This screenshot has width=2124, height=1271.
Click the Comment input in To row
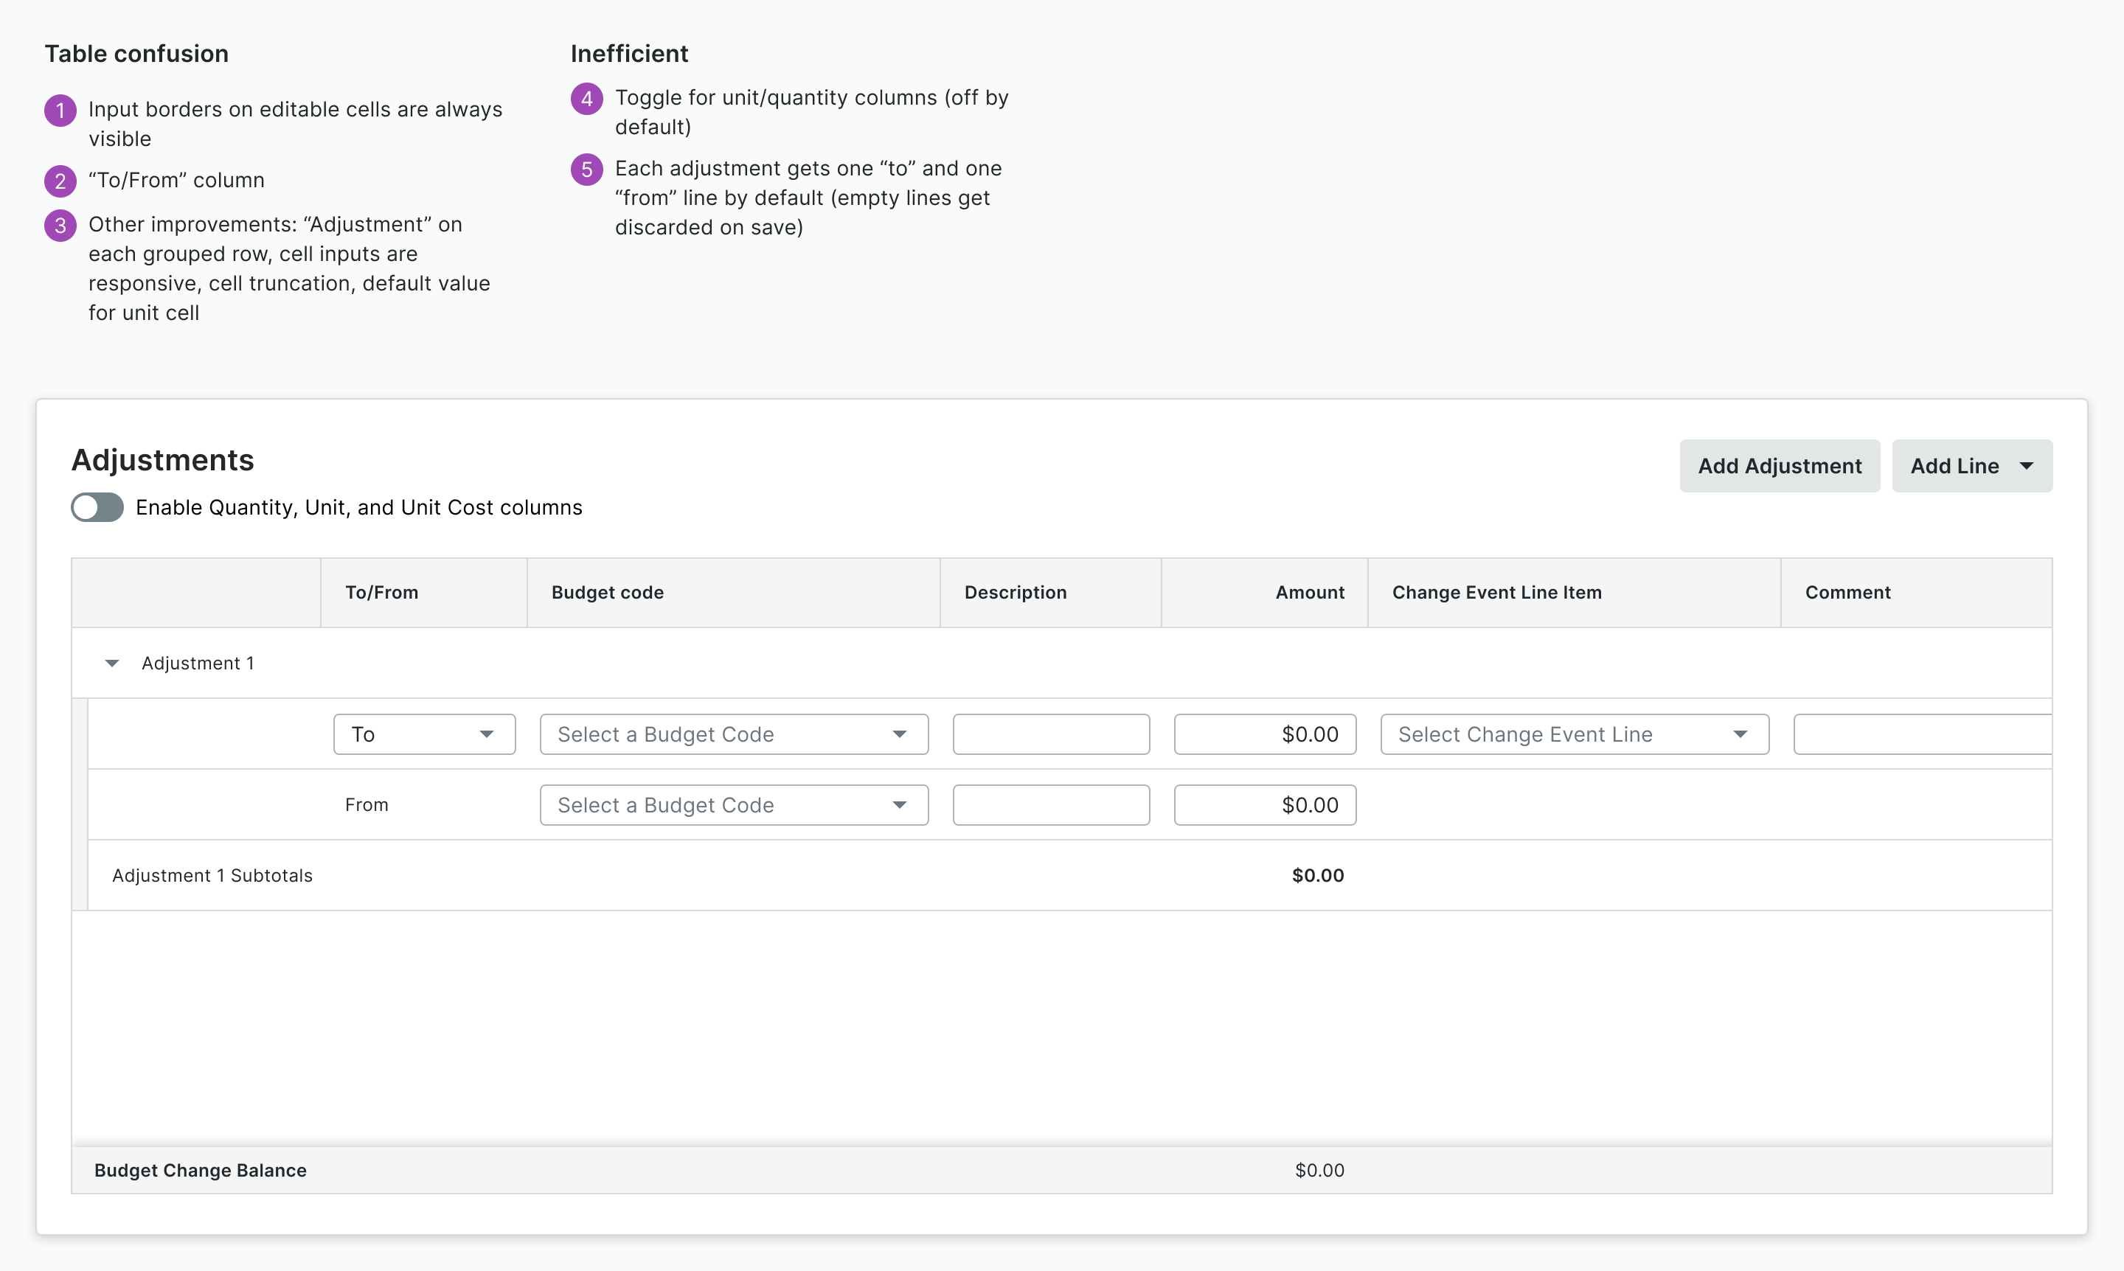1922,734
